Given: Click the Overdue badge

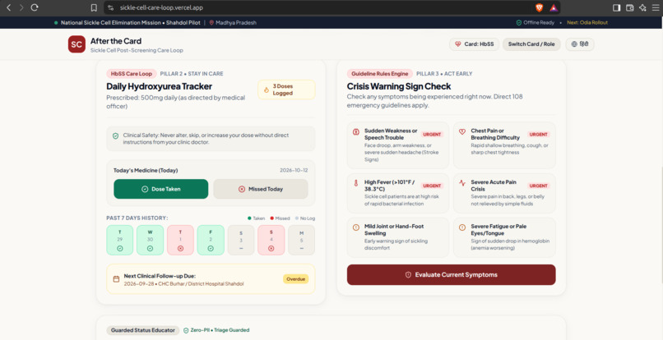Looking at the screenshot, I should (x=295, y=279).
